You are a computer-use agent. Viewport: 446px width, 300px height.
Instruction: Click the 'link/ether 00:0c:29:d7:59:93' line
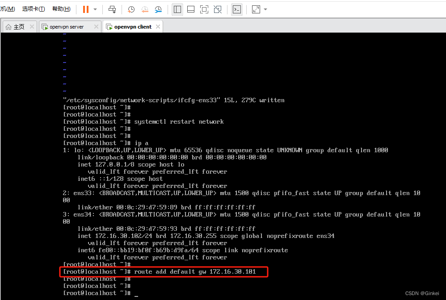166,229
